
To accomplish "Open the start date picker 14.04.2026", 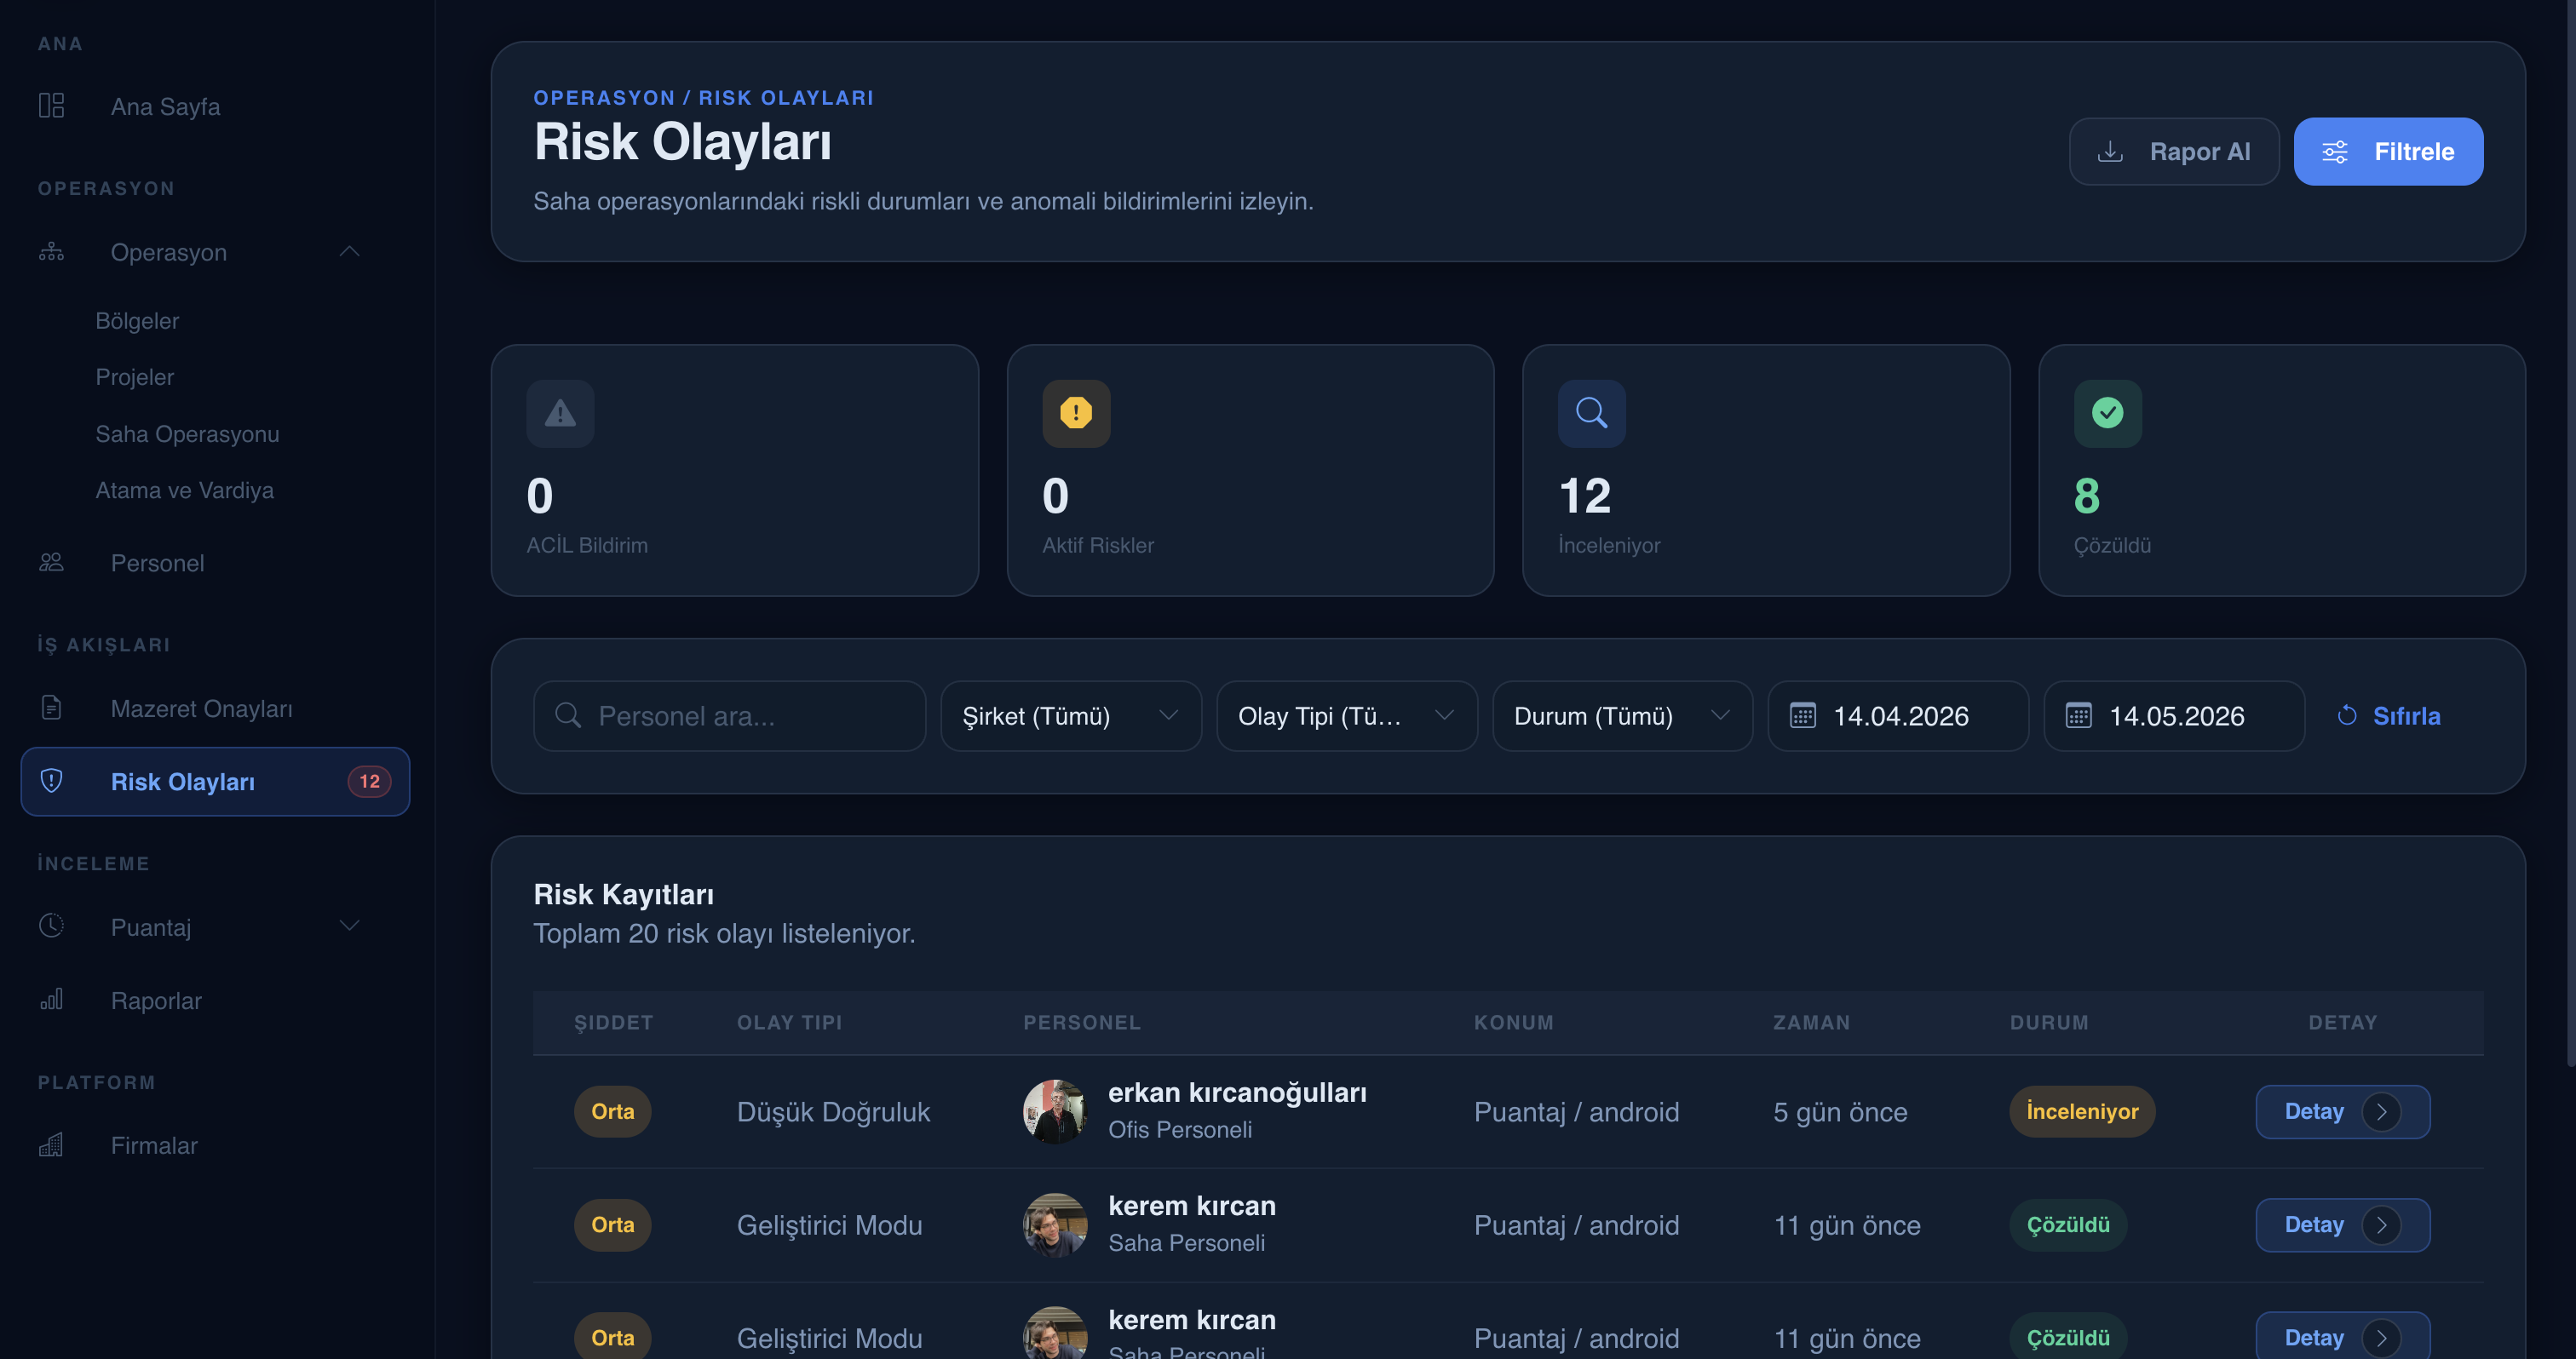I will click(x=1898, y=715).
